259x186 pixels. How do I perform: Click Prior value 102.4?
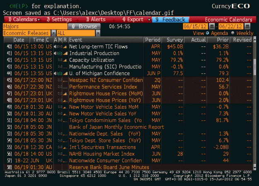(223, 80)
